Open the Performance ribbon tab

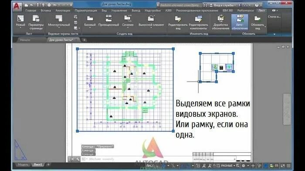pyautogui.click(x=245, y=10)
